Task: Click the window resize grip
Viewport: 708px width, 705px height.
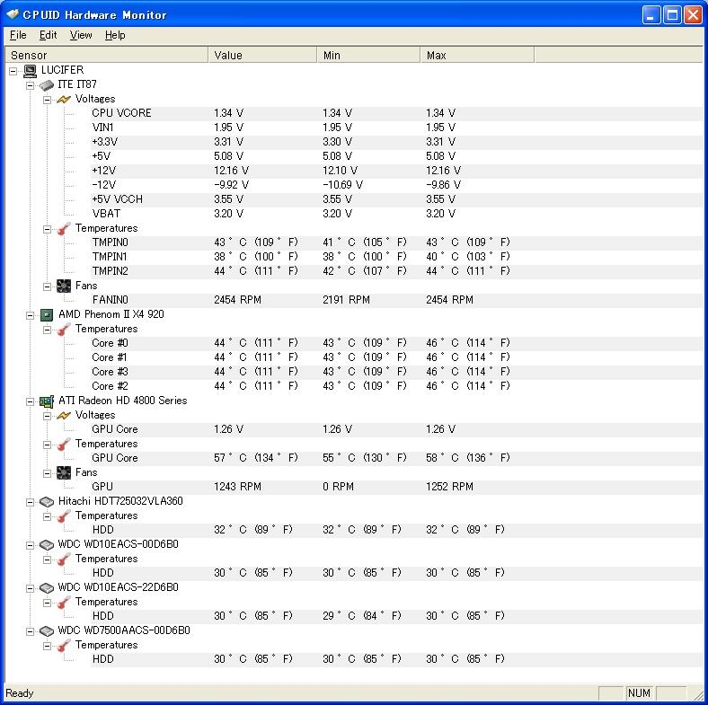Action: pyautogui.click(x=697, y=694)
